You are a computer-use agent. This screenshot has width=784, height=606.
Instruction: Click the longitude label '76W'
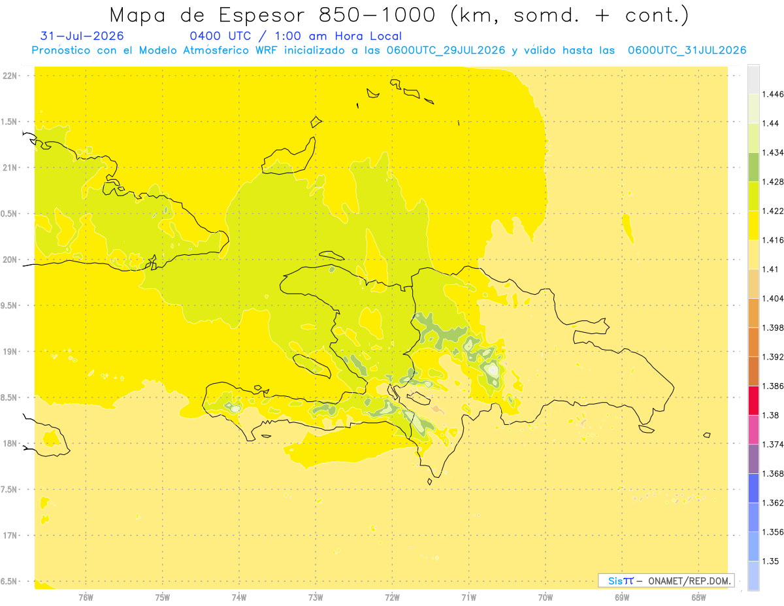coord(86,597)
